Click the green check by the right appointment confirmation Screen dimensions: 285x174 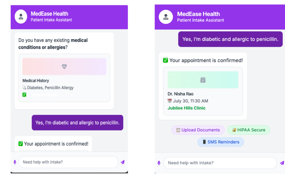pos(165,60)
